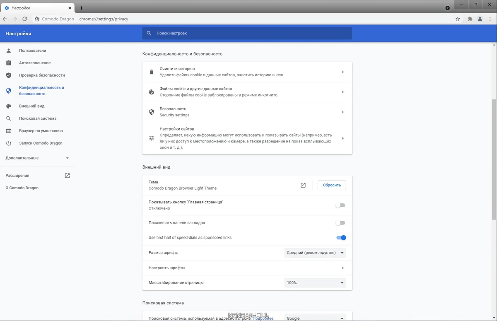Go to Пользователи section
Screen dimensions: 497x321
point(32,51)
